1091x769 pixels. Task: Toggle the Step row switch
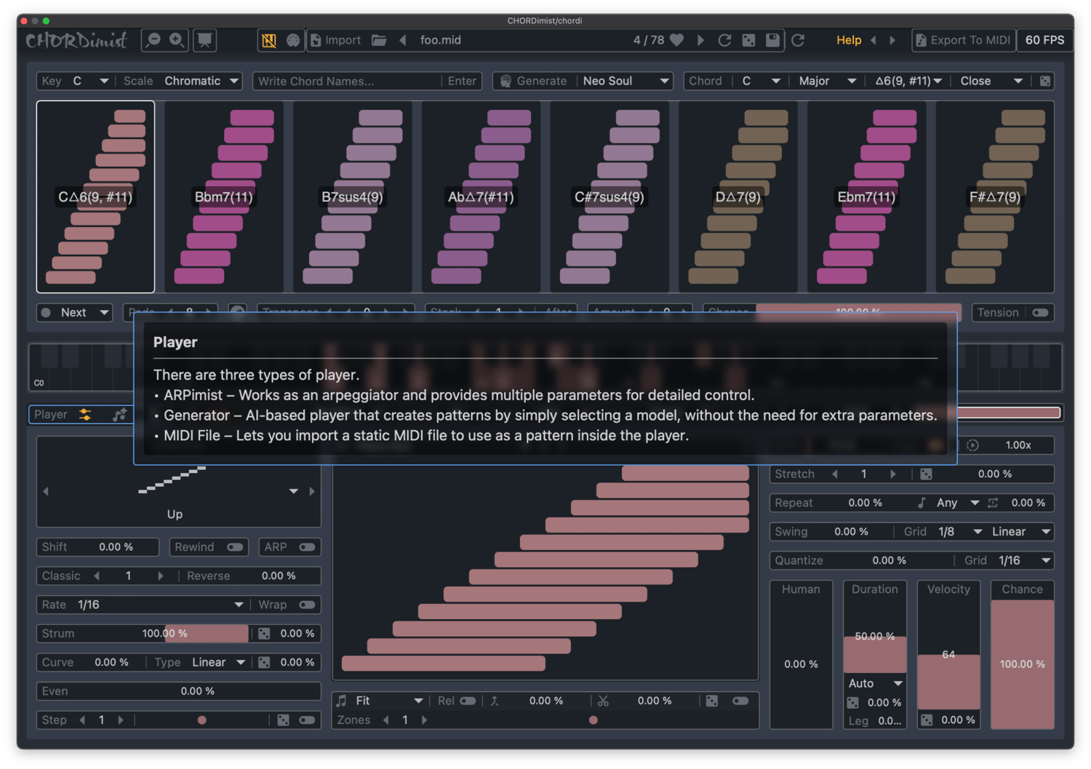[x=307, y=720]
